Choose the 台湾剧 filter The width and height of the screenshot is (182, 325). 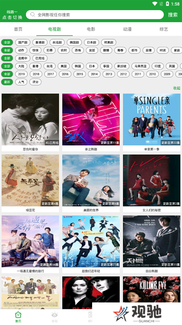click(57, 42)
